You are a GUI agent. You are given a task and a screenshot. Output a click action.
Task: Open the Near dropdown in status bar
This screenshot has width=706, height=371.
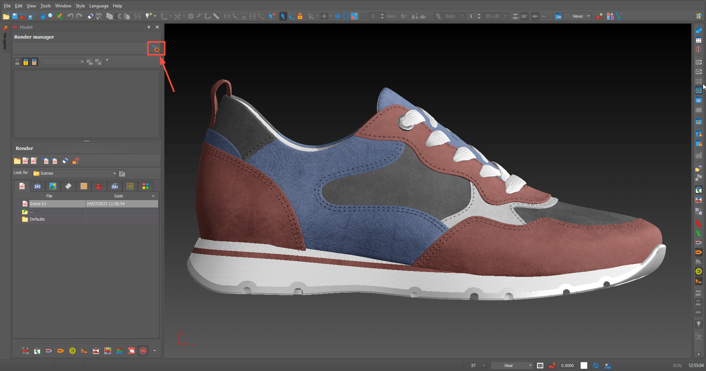(x=530, y=365)
